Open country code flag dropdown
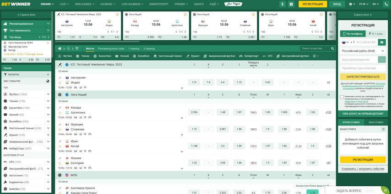Viewport: 391px width, 194px height. [x=345, y=42]
